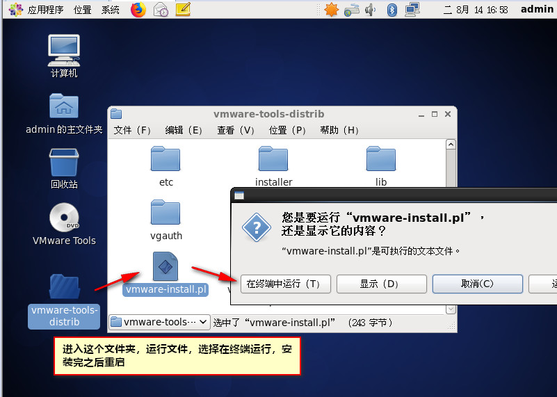557x397 pixels.
Task: Open the 位置 panel menu
Action: [x=83, y=10]
